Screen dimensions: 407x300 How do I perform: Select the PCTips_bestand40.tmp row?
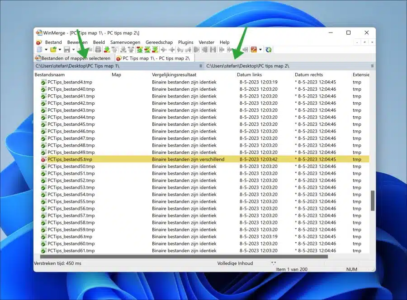(x=201, y=89)
